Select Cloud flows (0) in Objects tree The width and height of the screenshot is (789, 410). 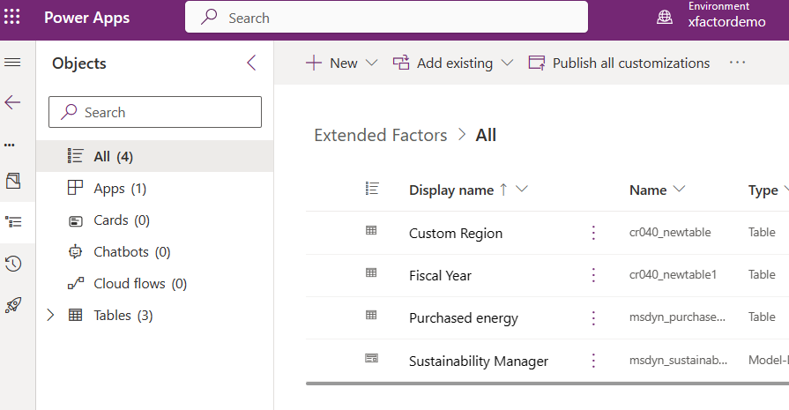click(154, 283)
